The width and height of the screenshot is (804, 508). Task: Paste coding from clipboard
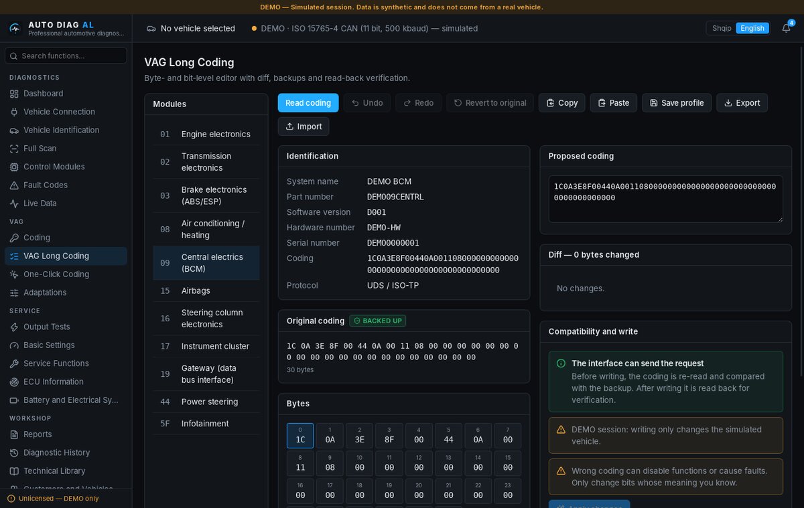tap(614, 102)
